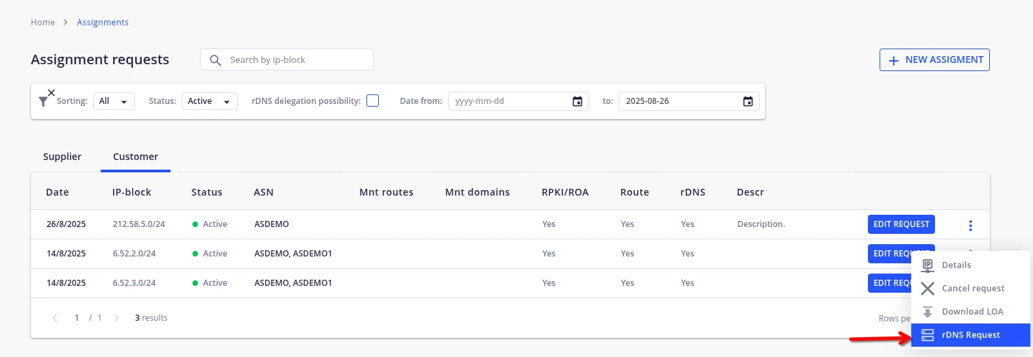
Task: Click the IP-block column header
Action: pyautogui.click(x=132, y=192)
